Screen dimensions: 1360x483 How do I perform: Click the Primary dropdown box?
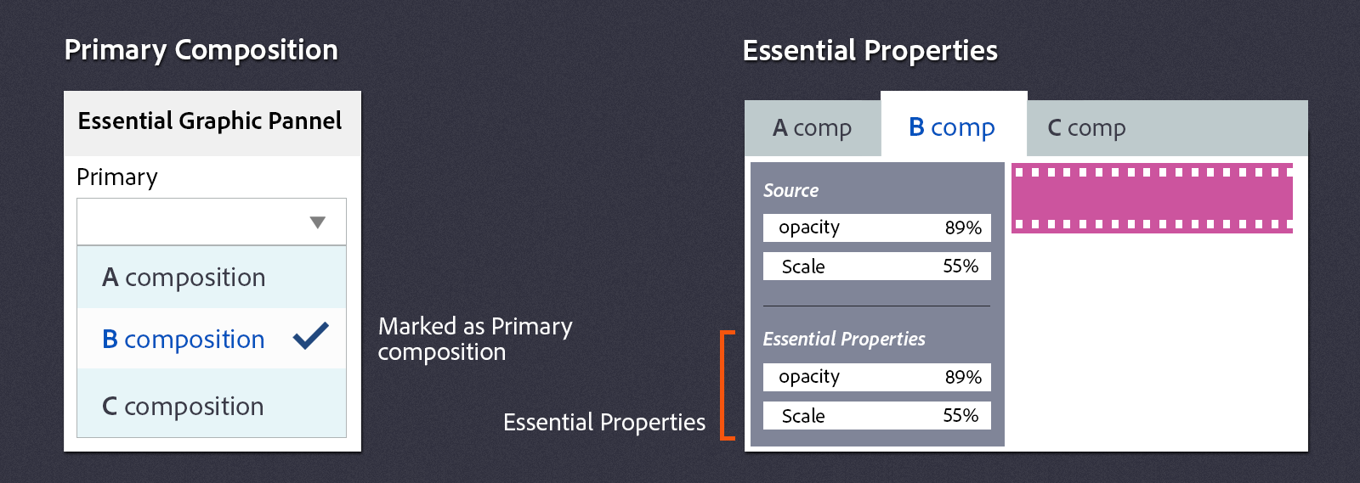click(212, 222)
